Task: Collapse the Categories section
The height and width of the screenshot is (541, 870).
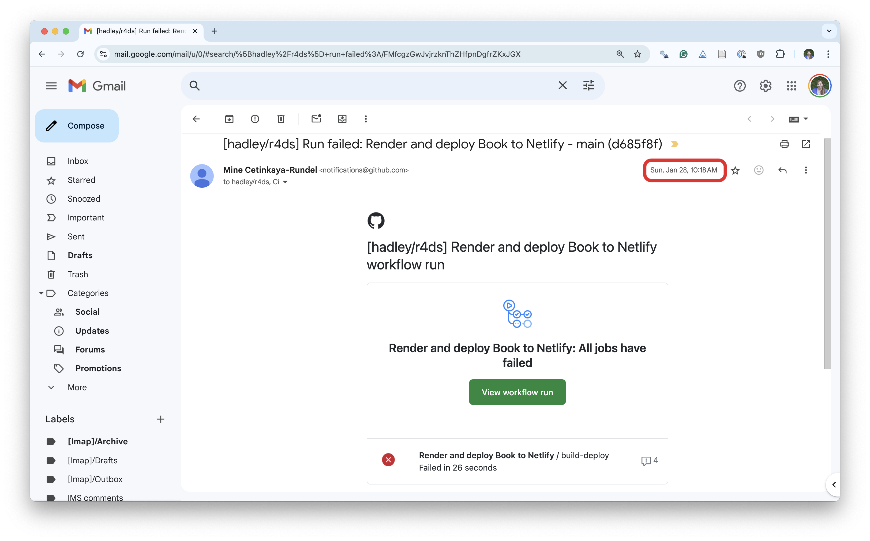Action: 42,293
